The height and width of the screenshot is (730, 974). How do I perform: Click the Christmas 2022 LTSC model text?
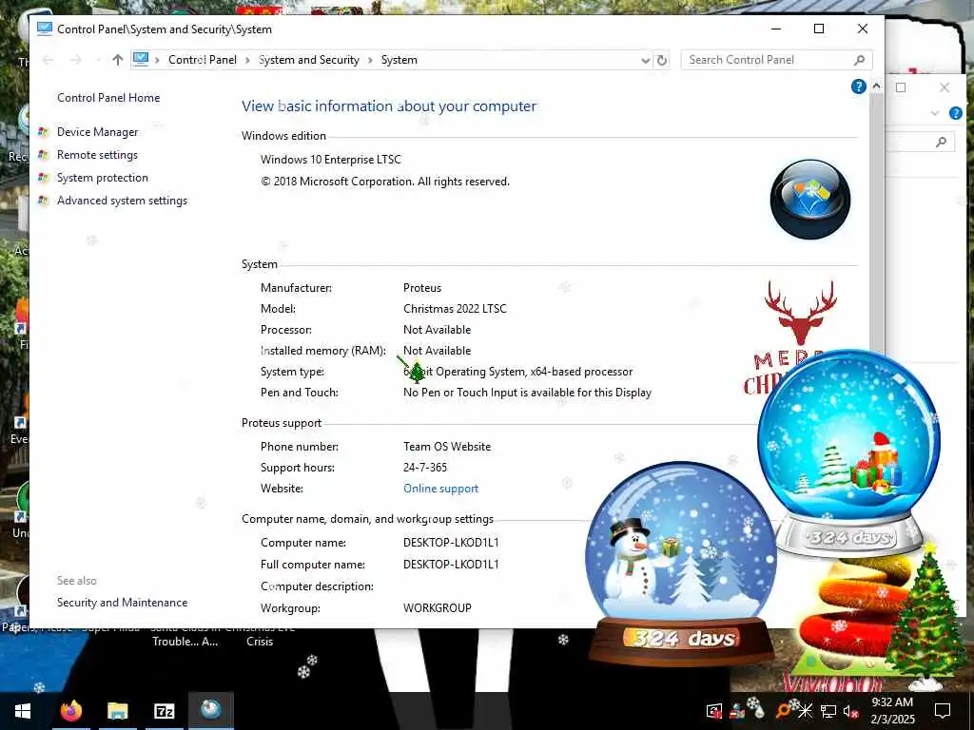tap(455, 309)
